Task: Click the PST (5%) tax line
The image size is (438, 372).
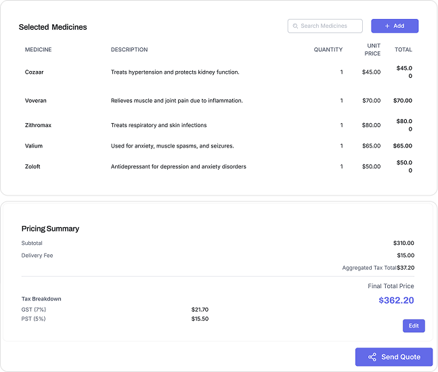Action: pyautogui.click(x=35, y=319)
